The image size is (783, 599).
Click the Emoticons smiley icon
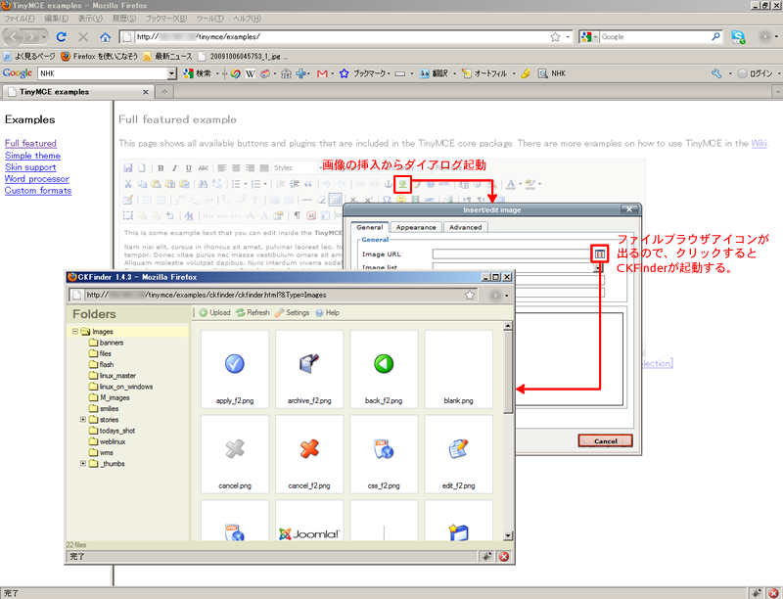click(401, 200)
